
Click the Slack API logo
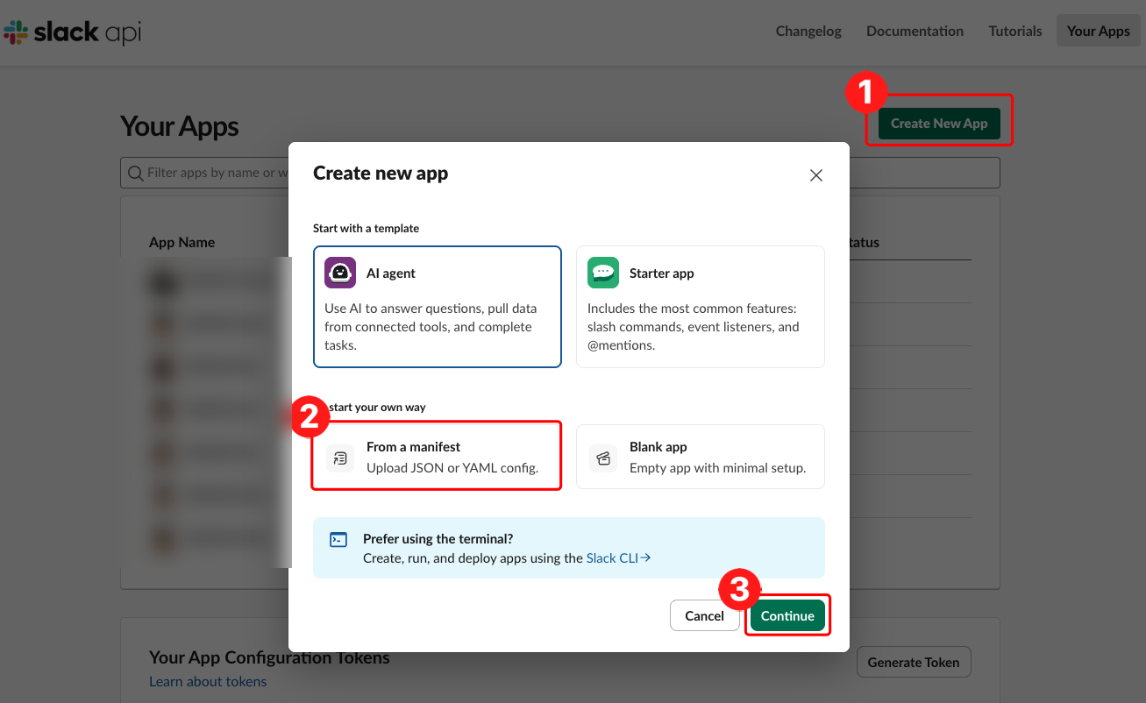[x=73, y=32]
